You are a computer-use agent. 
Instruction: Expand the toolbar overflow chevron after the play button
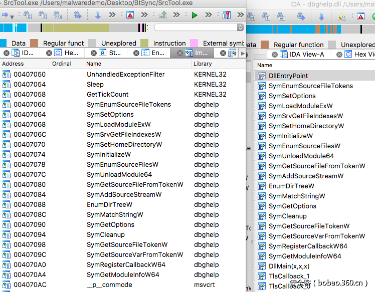pyautogui.click(x=209, y=16)
